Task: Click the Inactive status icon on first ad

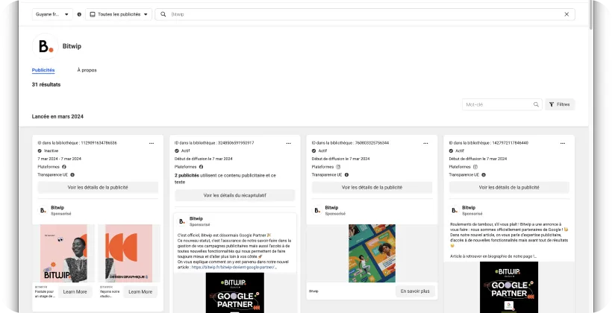Action: 40,151
